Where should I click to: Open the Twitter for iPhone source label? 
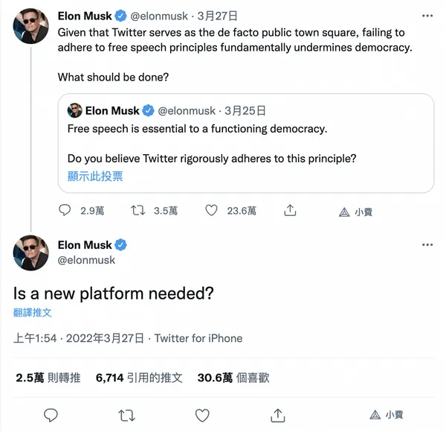pyautogui.click(x=198, y=338)
